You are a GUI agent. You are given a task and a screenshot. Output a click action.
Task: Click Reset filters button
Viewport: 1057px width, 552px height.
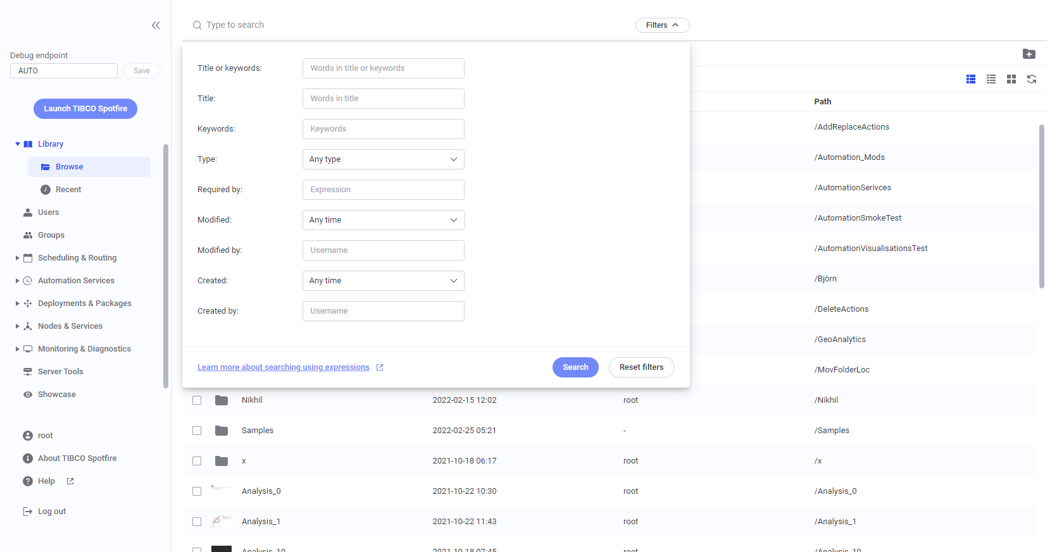(641, 367)
